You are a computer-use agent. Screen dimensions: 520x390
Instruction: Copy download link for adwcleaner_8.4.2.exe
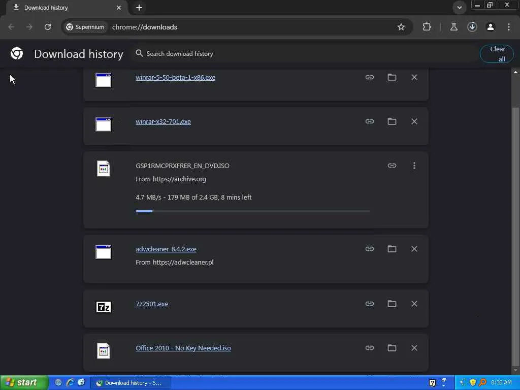click(x=370, y=249)
